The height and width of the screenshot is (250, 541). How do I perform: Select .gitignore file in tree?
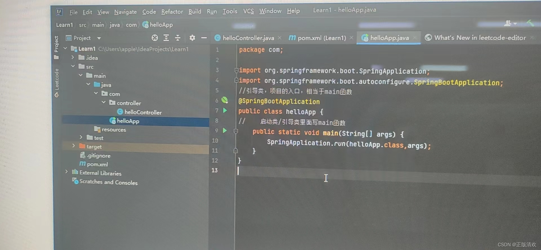coord(95,156)
